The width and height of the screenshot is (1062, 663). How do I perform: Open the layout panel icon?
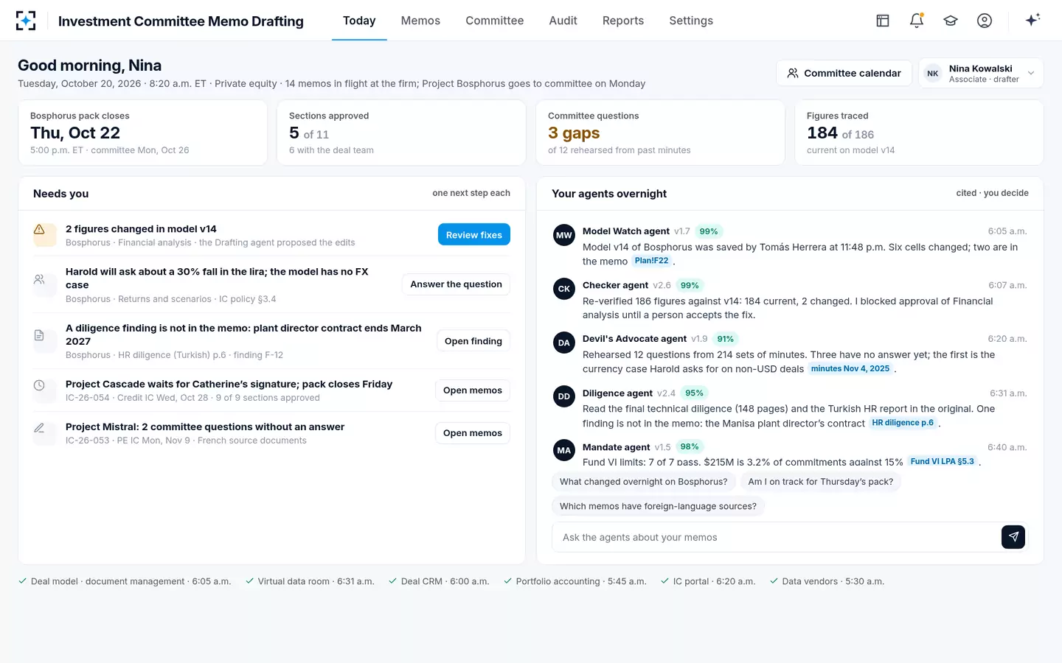883,21
